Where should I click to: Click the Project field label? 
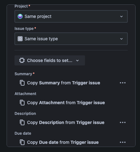(x=21, y=6)
